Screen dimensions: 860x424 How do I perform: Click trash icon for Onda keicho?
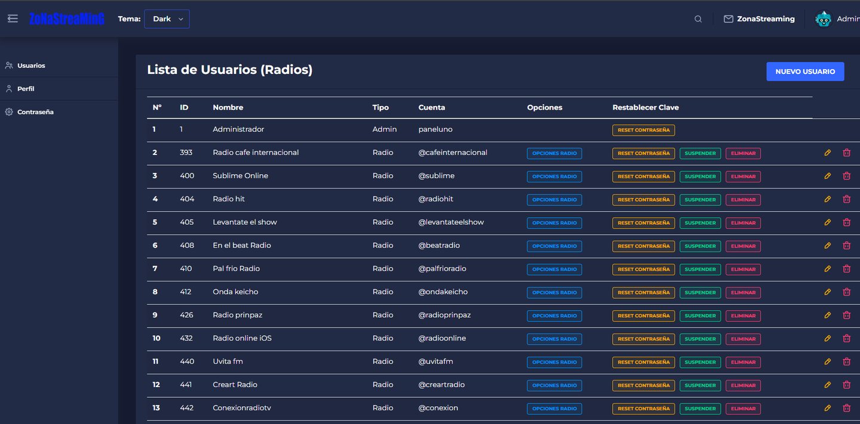click(x=846, y=292)
